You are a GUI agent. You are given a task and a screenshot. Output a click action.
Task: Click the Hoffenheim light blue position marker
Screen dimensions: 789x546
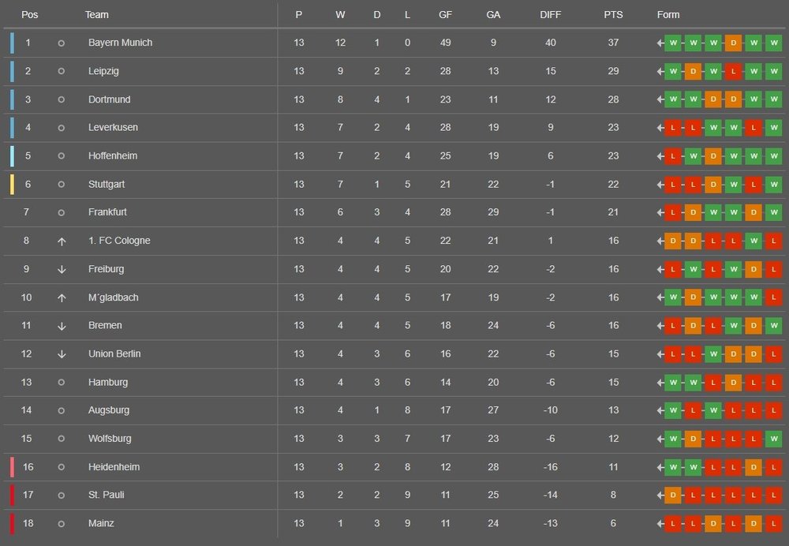coord(12,155)
